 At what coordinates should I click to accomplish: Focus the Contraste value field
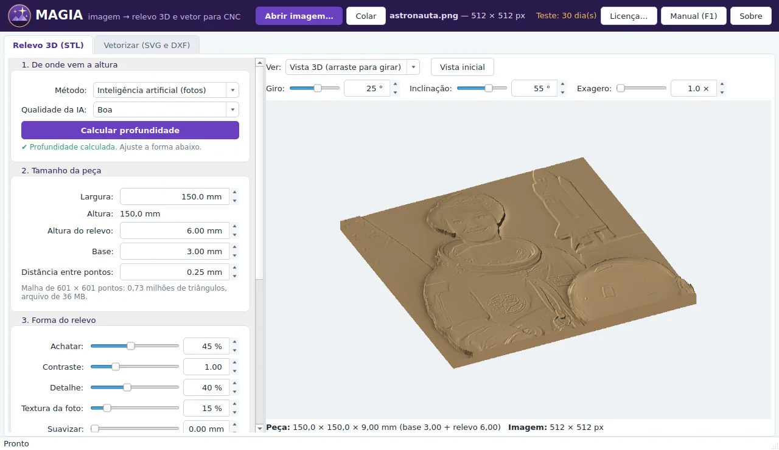[x=206, y=367]
